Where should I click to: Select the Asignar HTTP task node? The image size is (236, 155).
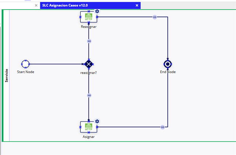pos(88,127)
